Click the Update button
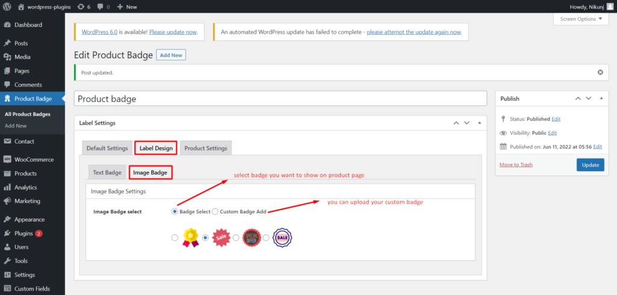This screenshot has height=295, width=617. click(x=590, y=165)
